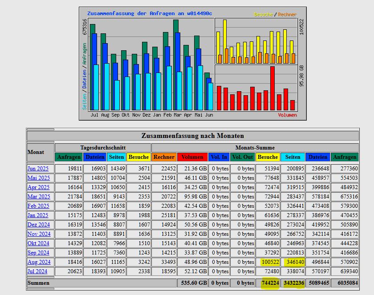Select the highlighted 100522 cell for Aug 2024
This screenshot has height=295, width=374.
tap(270, 262)
